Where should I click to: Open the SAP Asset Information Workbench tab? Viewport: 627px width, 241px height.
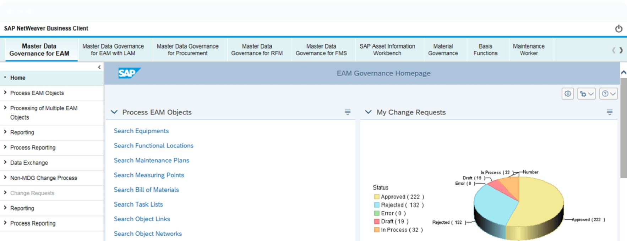click(x=387, y=50)
